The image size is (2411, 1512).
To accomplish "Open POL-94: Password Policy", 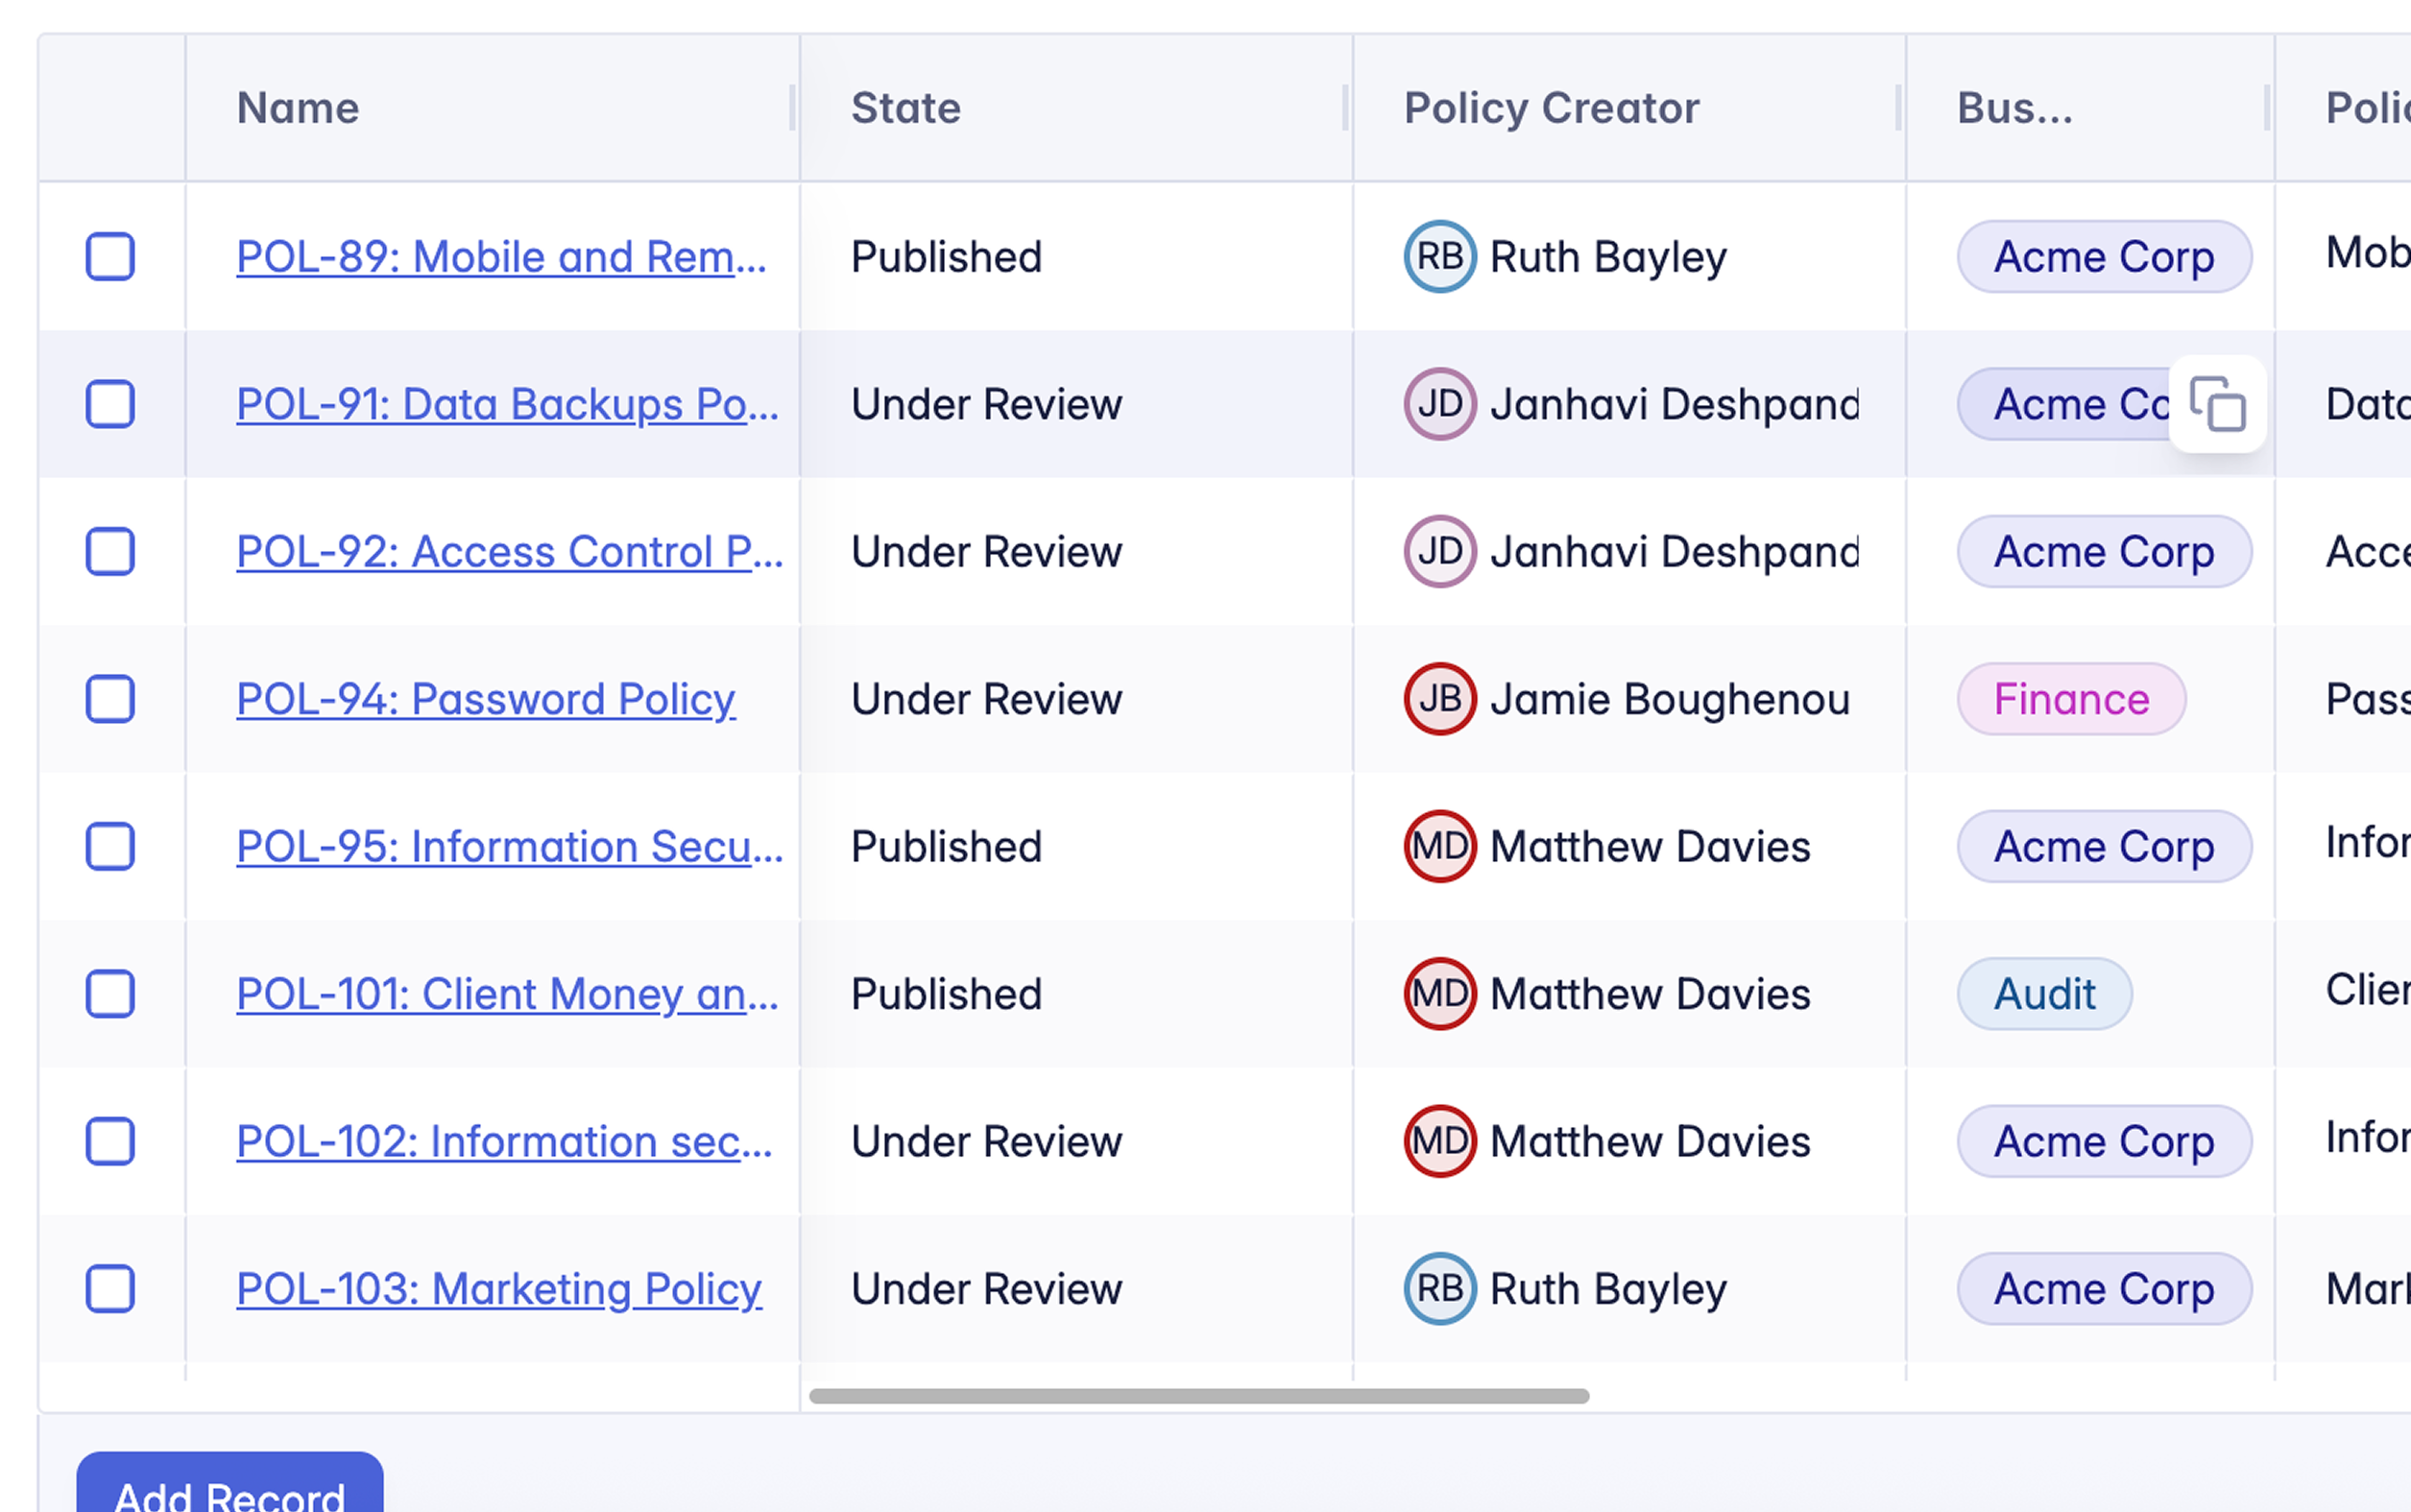I will (x=485, y=699).
